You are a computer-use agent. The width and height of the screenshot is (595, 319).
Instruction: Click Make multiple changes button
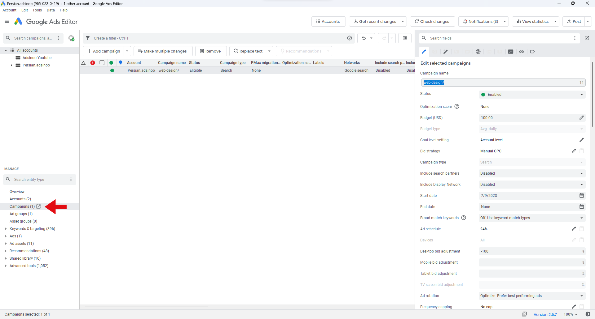(x=163, y=51)
